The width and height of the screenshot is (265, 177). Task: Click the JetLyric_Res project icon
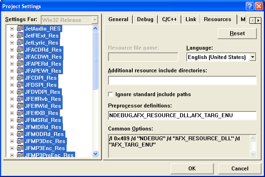tap(20, 43)
